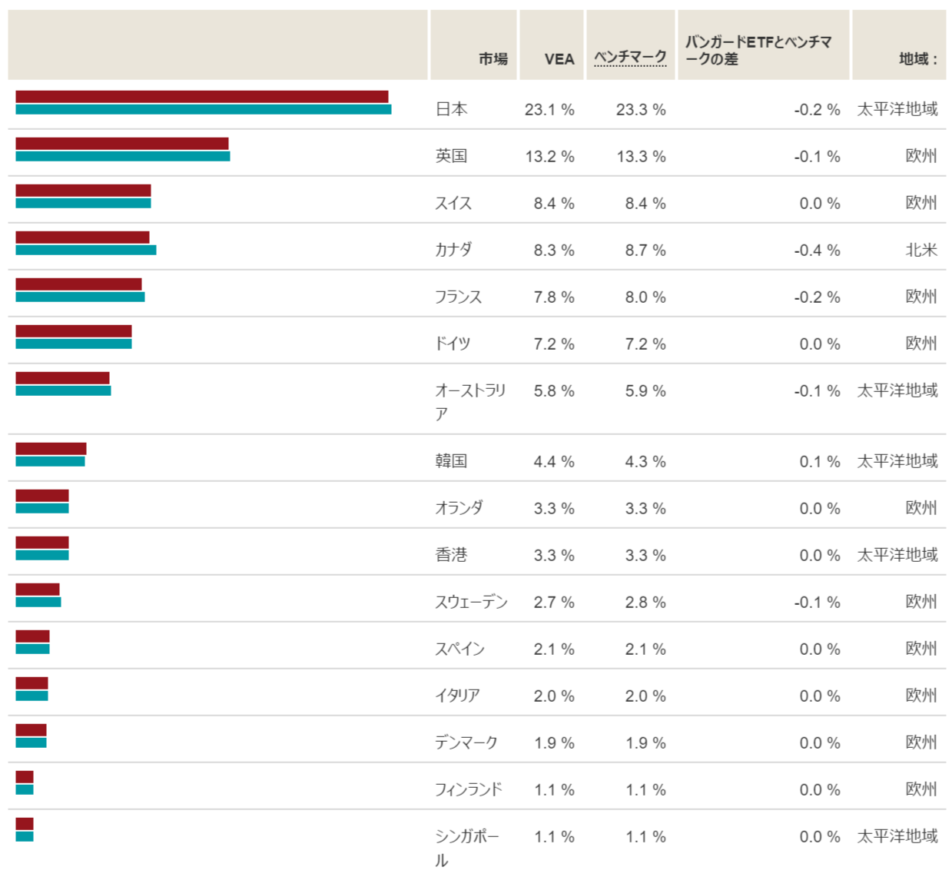Click the red bar in the 韓国 row
The image size is (952, 877).
[51, 449]
